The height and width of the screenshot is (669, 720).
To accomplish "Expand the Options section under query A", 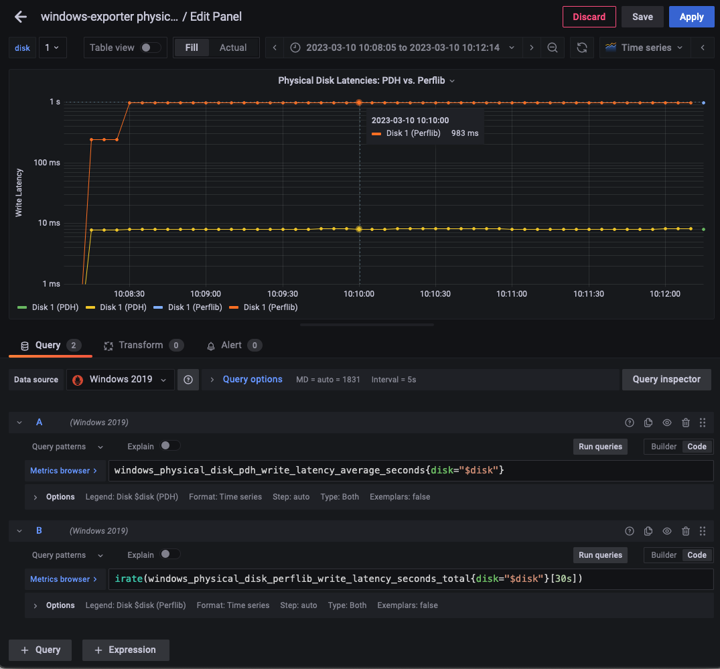I will [x=54, y=497].
